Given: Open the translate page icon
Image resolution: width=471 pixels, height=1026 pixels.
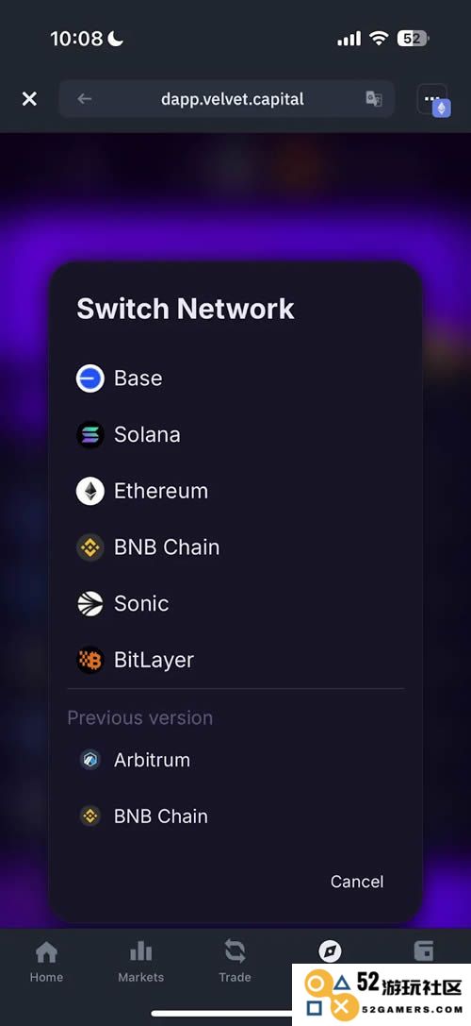Looking at the screenshot, I should pos(374,99).
